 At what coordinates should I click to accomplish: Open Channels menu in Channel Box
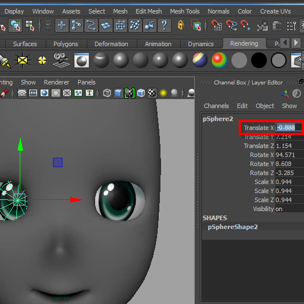216,106
